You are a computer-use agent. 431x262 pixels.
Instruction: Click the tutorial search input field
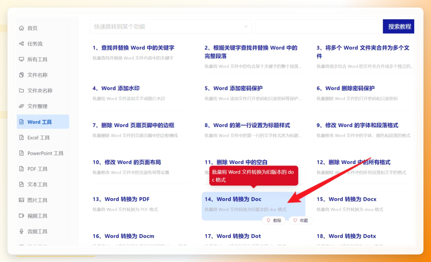[319, 27]
